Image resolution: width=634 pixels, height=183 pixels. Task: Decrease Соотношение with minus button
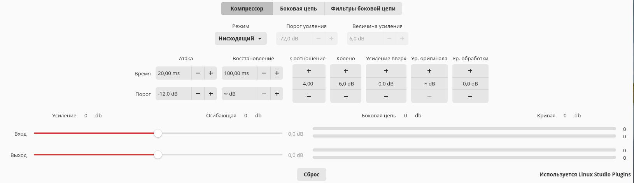coord(309,96)
